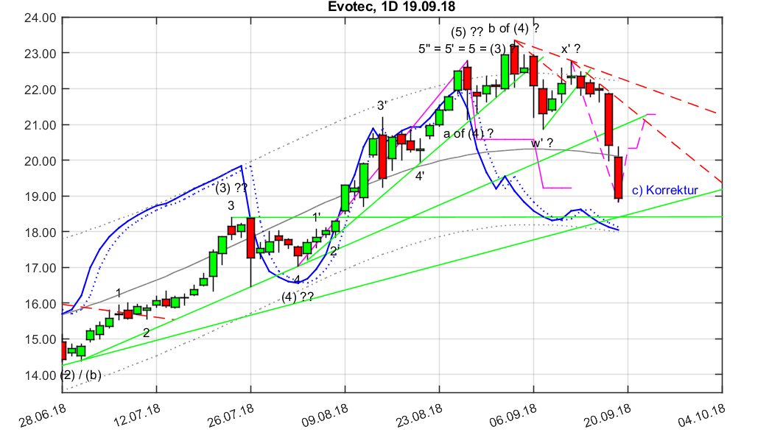
Task: Click the wave count label "4'"
Action: point(419,176)
